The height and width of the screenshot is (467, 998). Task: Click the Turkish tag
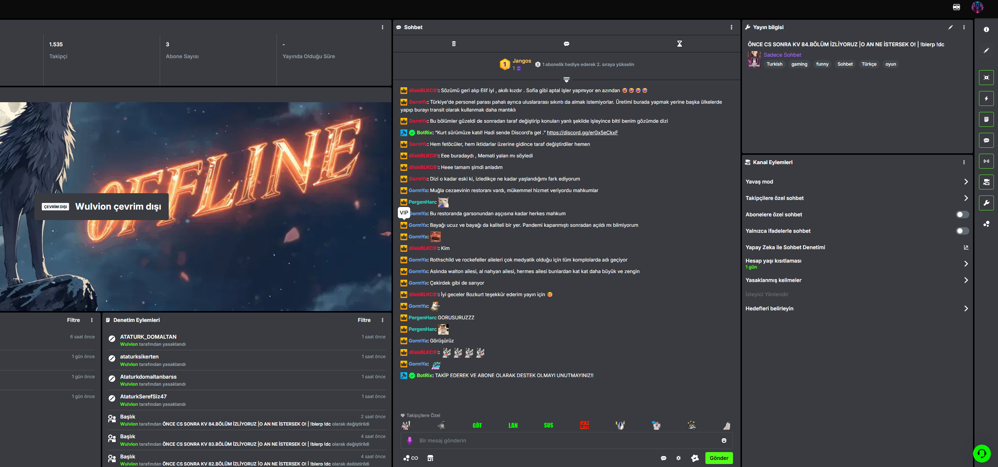(774, 64)
